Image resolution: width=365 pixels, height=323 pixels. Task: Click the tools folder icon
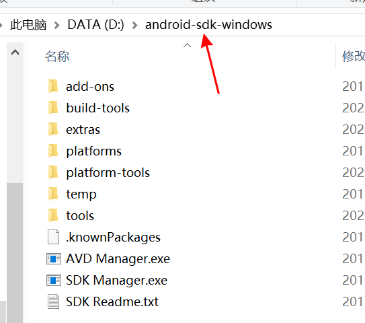(x=53, y=215)
